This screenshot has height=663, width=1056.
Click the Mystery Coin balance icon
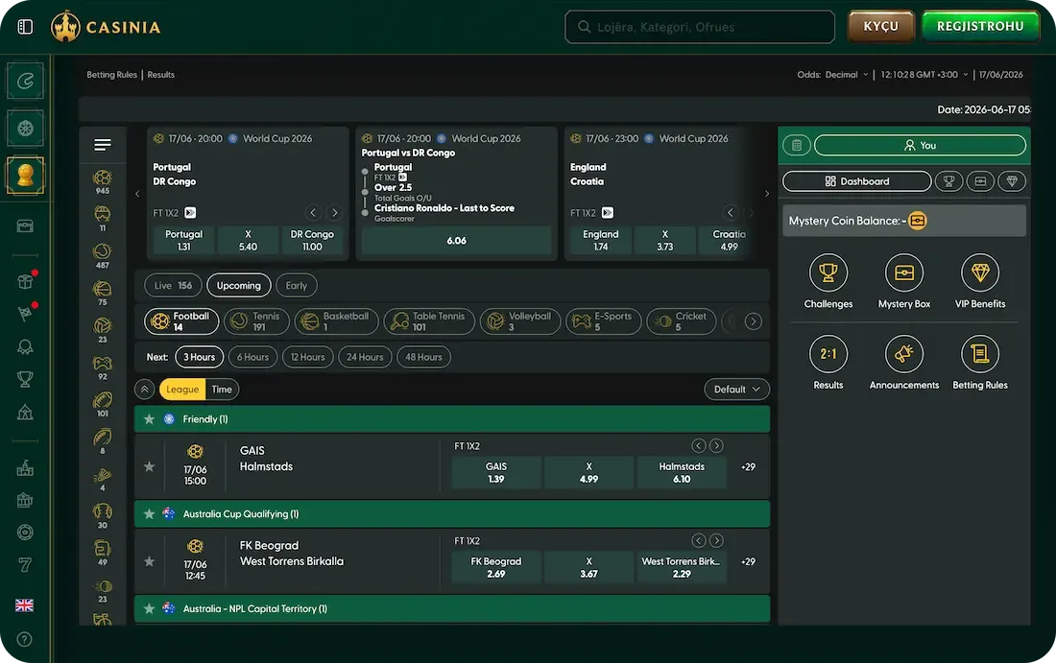point(917,221)
